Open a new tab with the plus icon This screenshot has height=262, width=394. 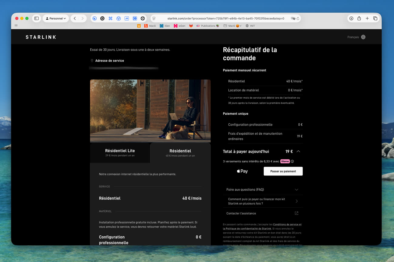[x=367, y=18]
